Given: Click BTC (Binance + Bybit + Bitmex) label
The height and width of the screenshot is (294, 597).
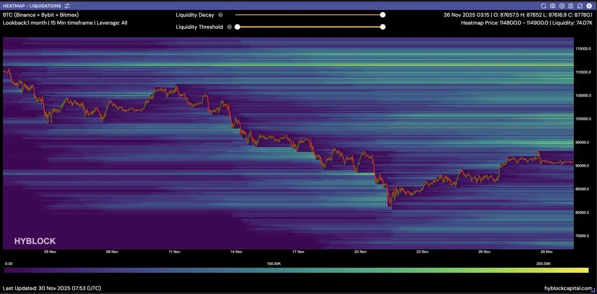Looking at the screenshot, I should [x=41, y=15].
